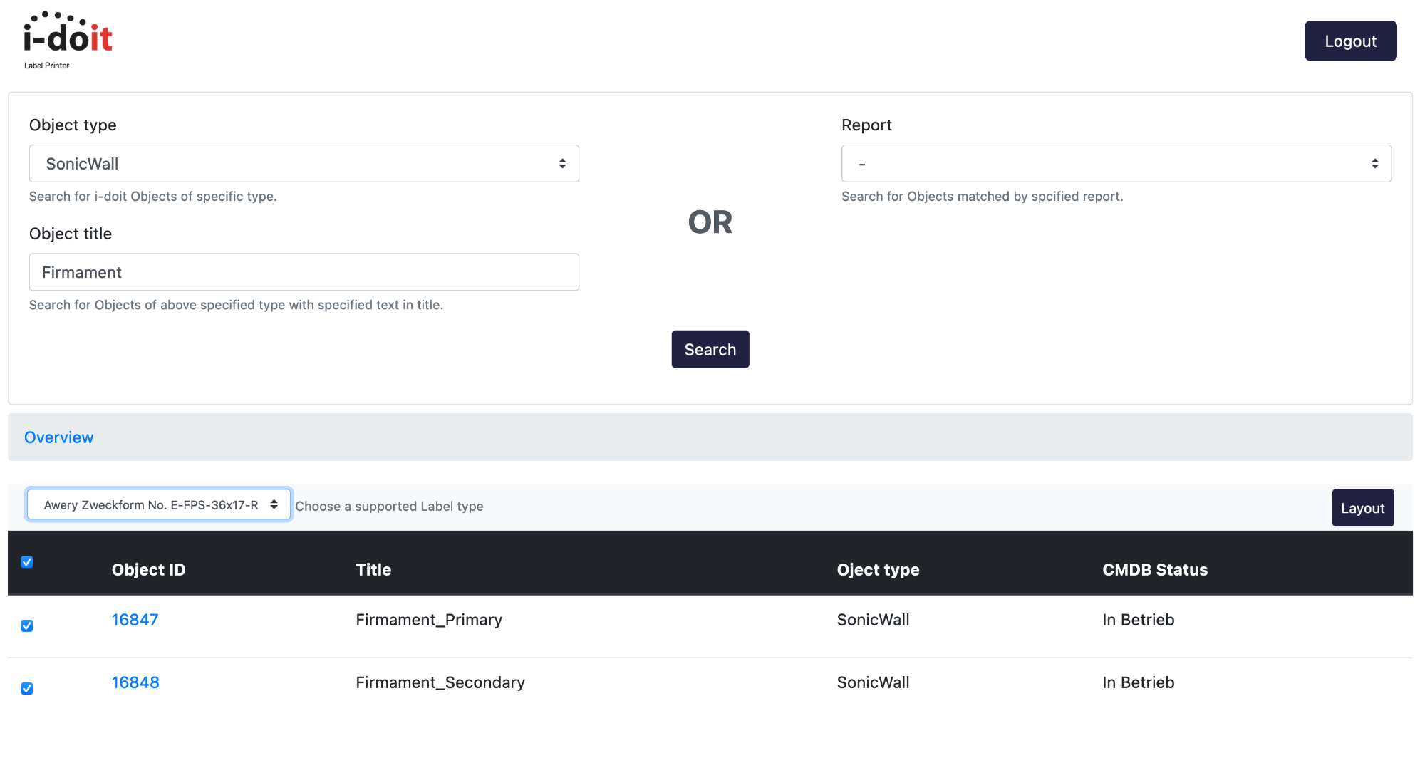Click SonicWall type cell in Firmament_Secondary row
Viewport: 1425px width, 758px height.
pos(874,682)
